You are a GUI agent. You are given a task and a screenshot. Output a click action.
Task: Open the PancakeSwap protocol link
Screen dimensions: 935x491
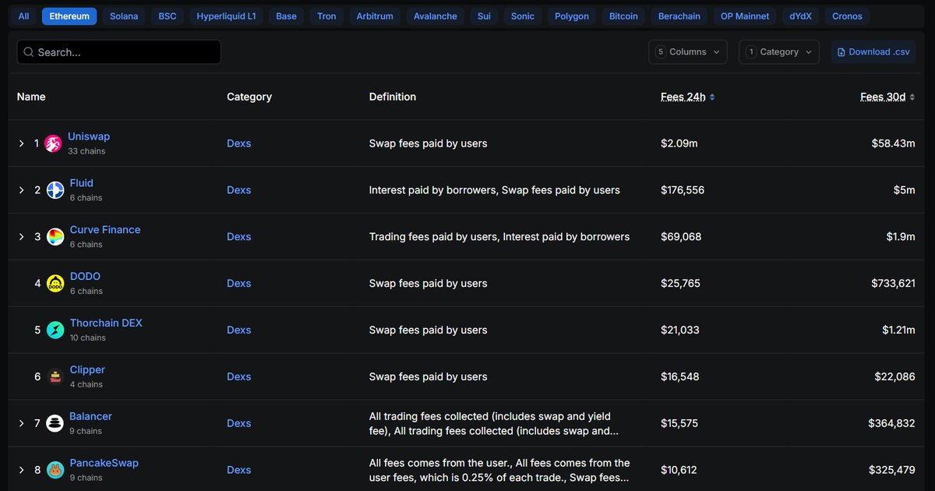(x=104, y=463)
